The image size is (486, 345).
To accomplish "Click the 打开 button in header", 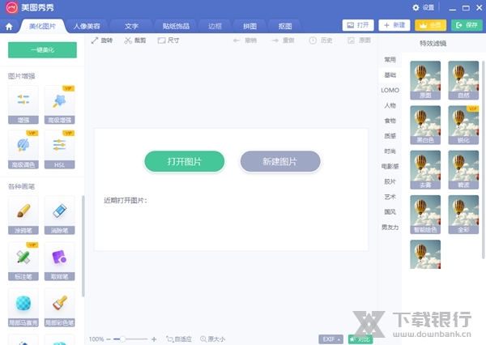I will coord(358,25).
